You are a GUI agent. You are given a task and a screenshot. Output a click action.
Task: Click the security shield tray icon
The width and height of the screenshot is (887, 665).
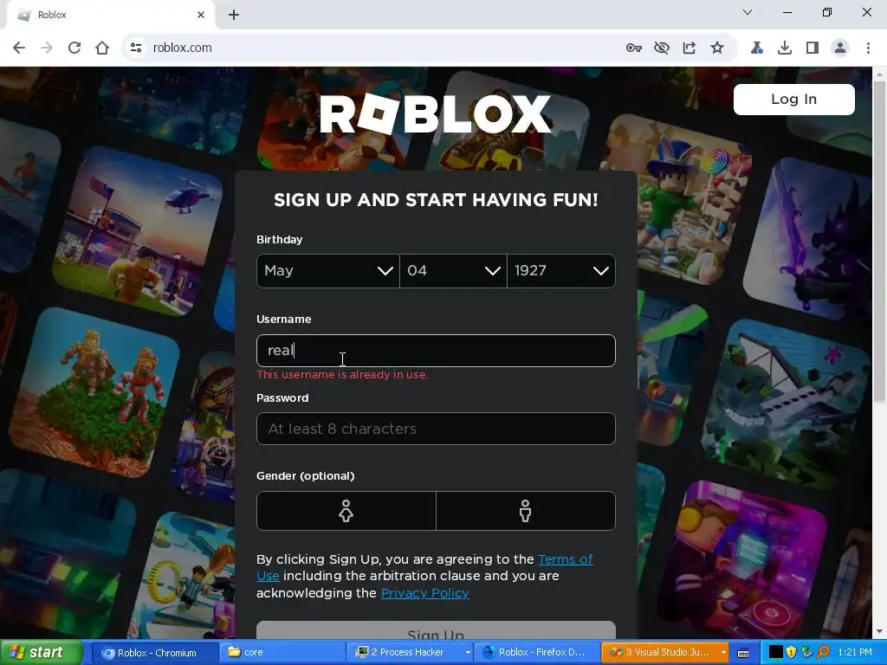(x=792, y=653)
